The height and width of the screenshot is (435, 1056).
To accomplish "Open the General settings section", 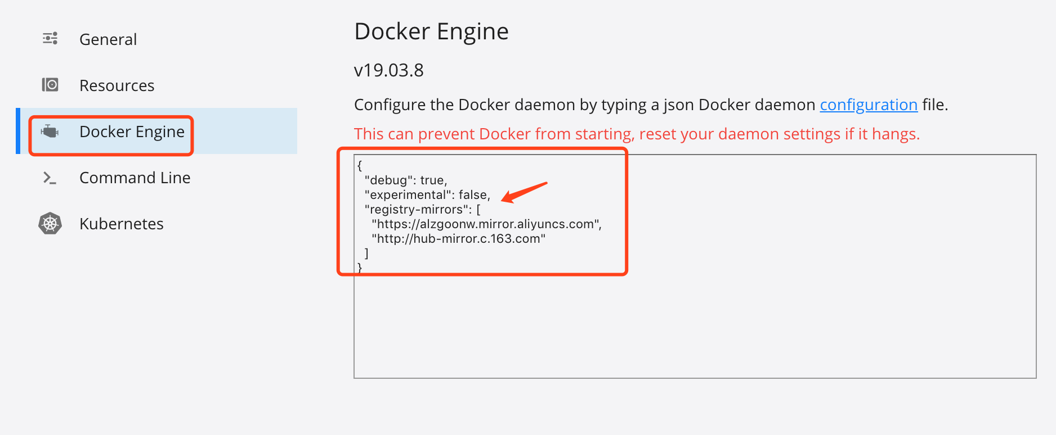I will click(108, 39).
